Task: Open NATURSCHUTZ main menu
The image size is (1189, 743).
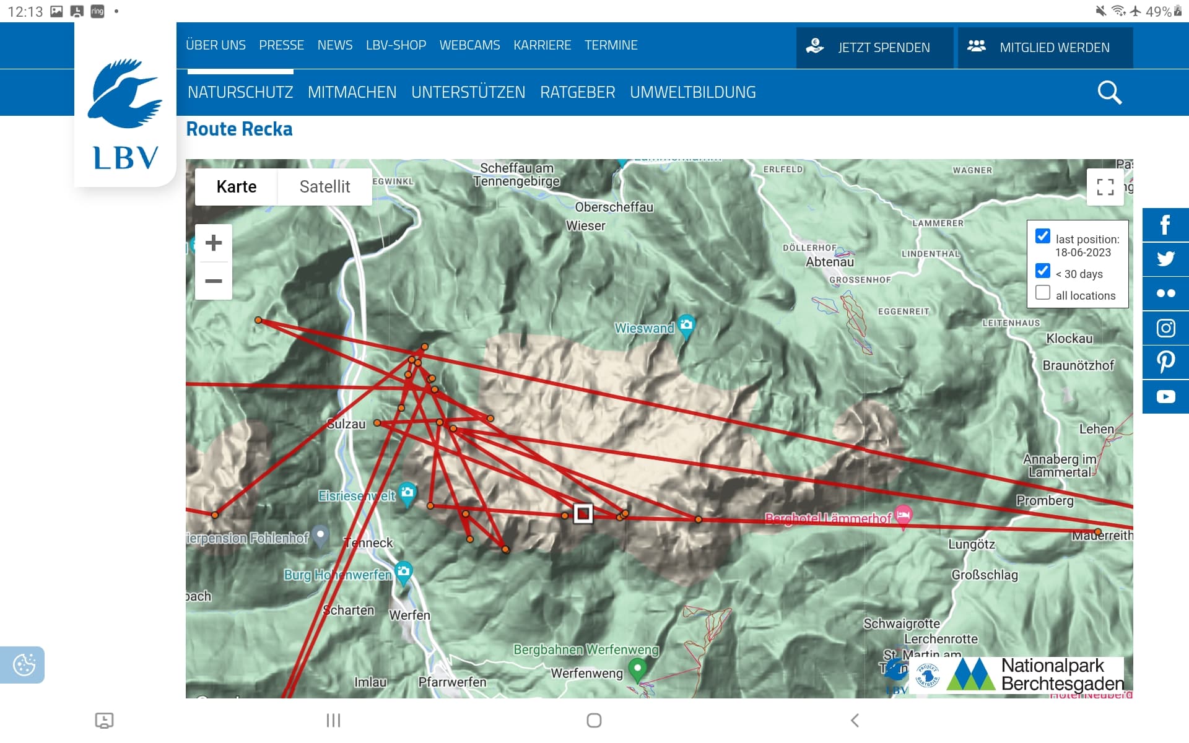Action: click(240, 92)
